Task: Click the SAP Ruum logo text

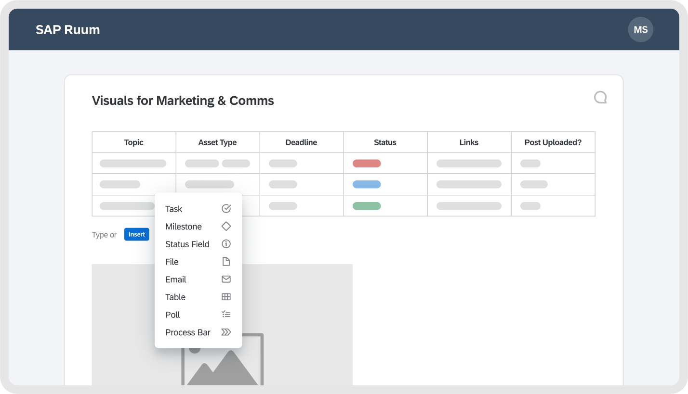Action: coord(68,30)
